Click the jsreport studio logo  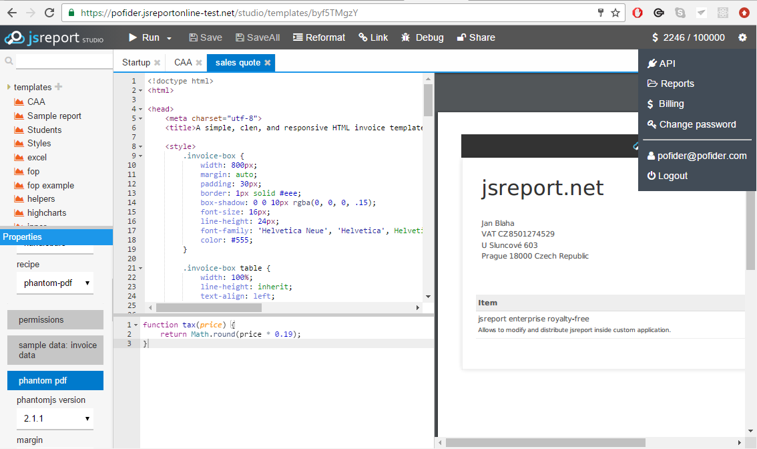(x=54, y=37)
